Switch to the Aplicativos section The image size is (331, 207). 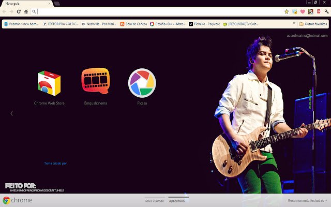[x=177, y=201]
